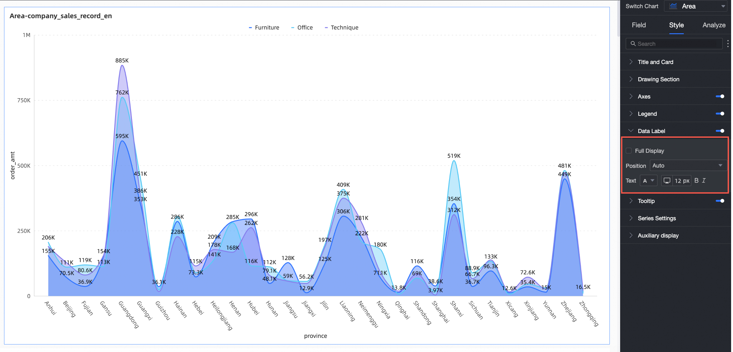Expand the Axes section

644,96
